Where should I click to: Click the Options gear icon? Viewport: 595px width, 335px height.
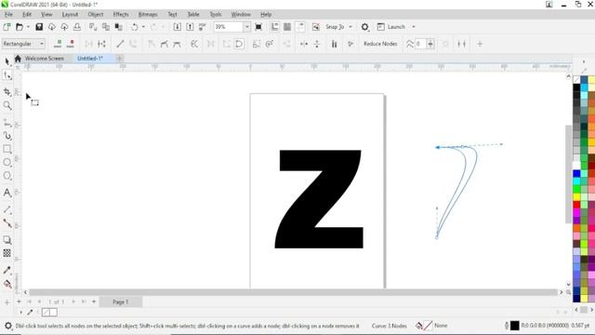pyautogui.click(x=364, y=27)
